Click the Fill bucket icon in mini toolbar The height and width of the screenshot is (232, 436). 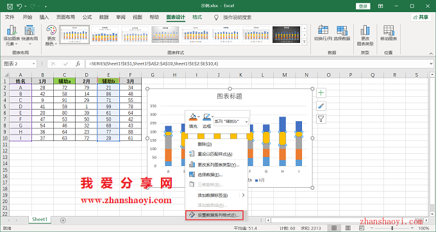pos(192,117)
